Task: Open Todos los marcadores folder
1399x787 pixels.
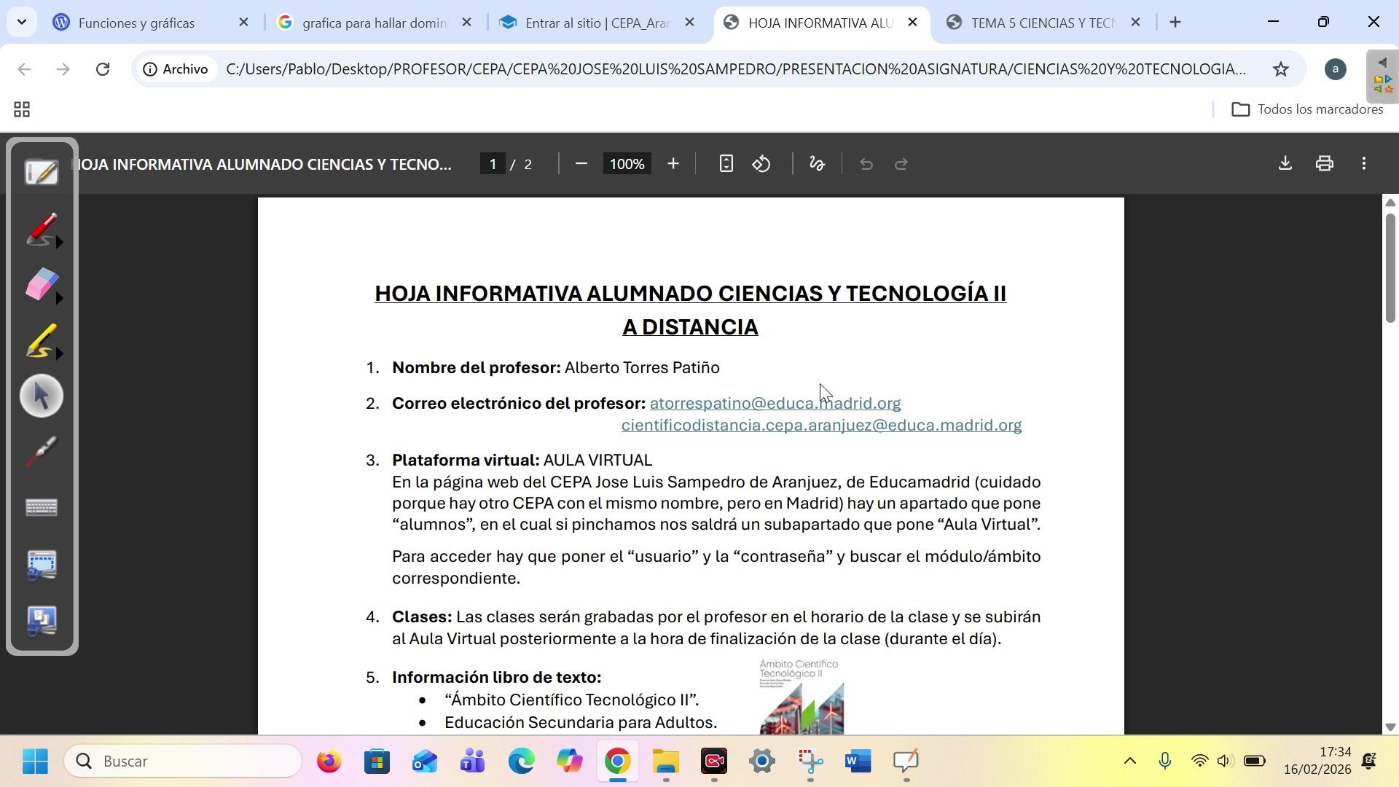Action: coord(1307,109)
